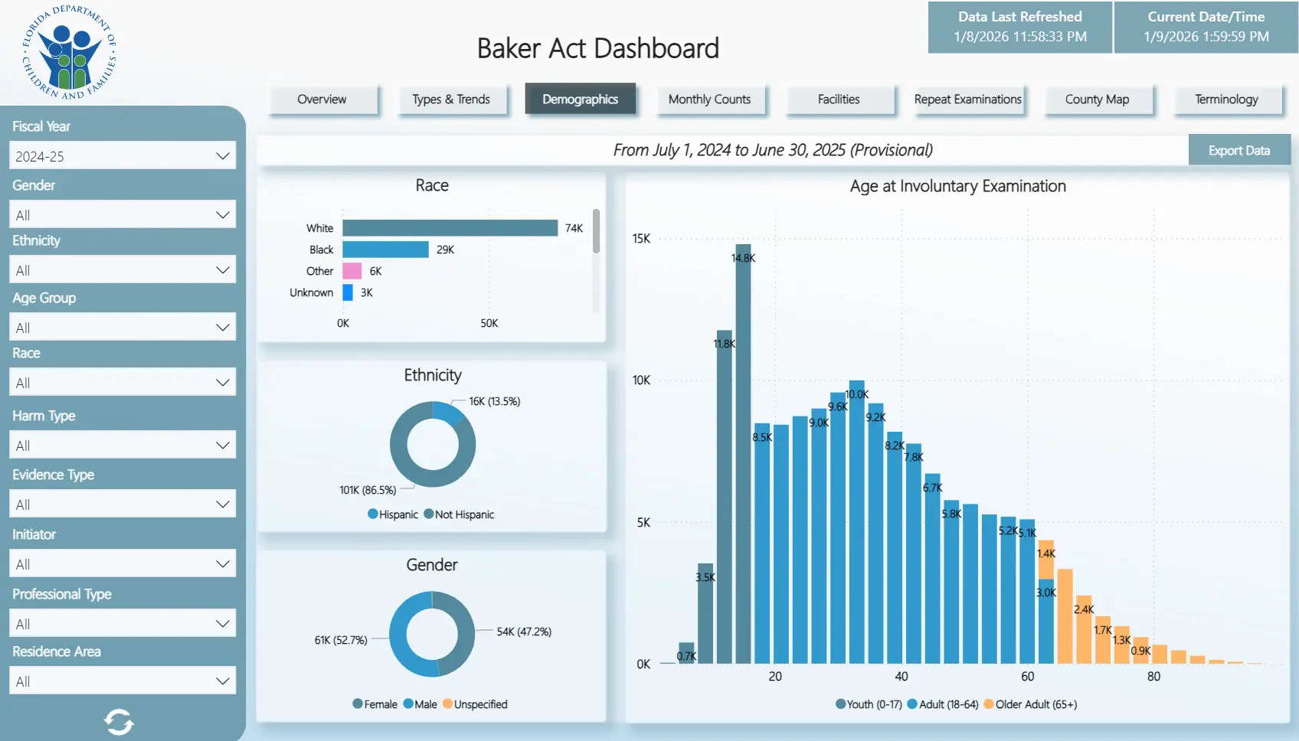The image size is (1299, 741).
Task: Click the '61K (52.7%)' gender label
Action: tap(341, 640)
